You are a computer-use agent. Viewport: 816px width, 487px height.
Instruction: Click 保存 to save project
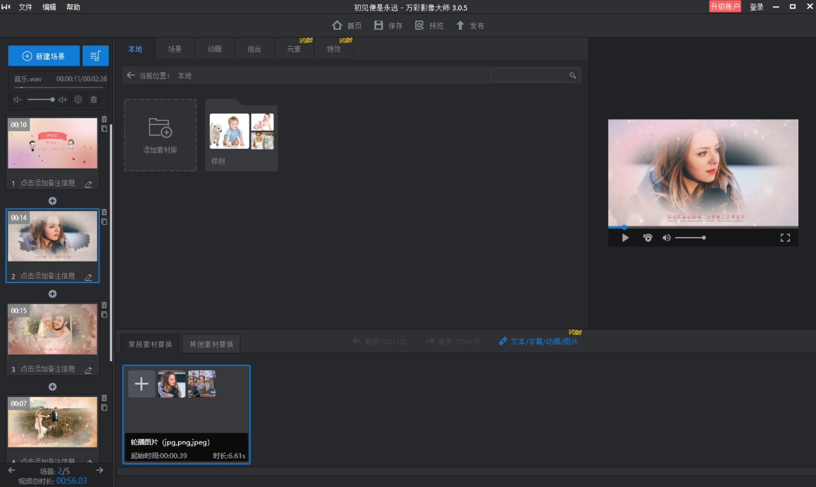click(x=388, y=25)
